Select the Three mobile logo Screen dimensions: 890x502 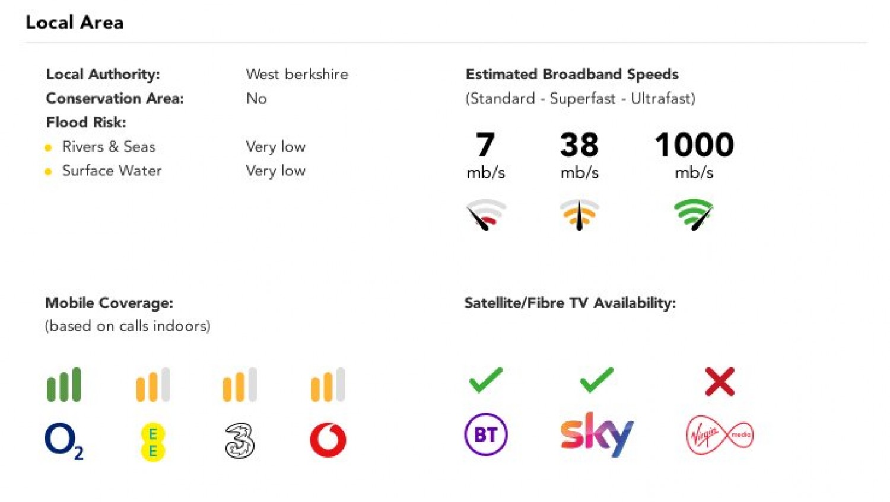pyautogui.click(x=240, y=440)
